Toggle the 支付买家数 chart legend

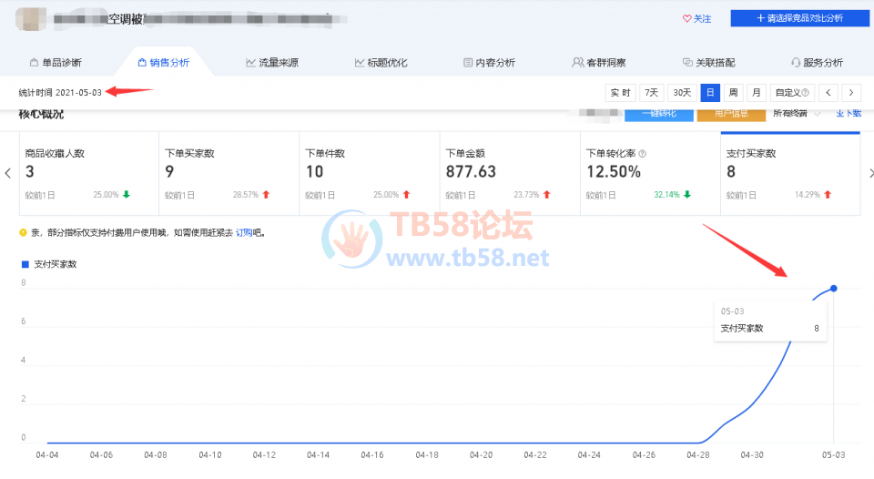pyautogui.click(x=49, y=264)
